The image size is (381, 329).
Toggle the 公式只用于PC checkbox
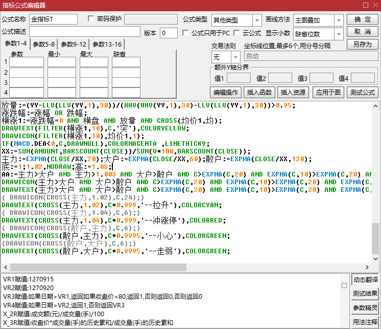tap(186, 33)
